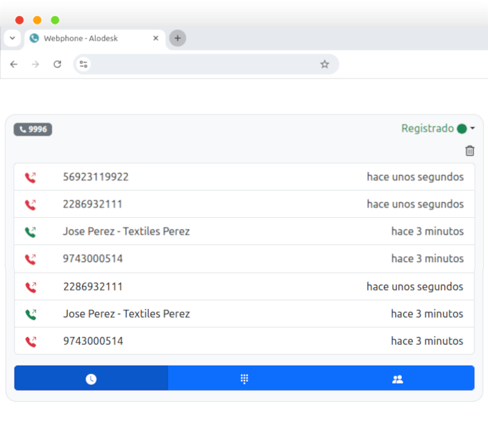Open the contacts people tab
Image resolution: width=488 pixels, height=437 pixels.
[397, 379]
